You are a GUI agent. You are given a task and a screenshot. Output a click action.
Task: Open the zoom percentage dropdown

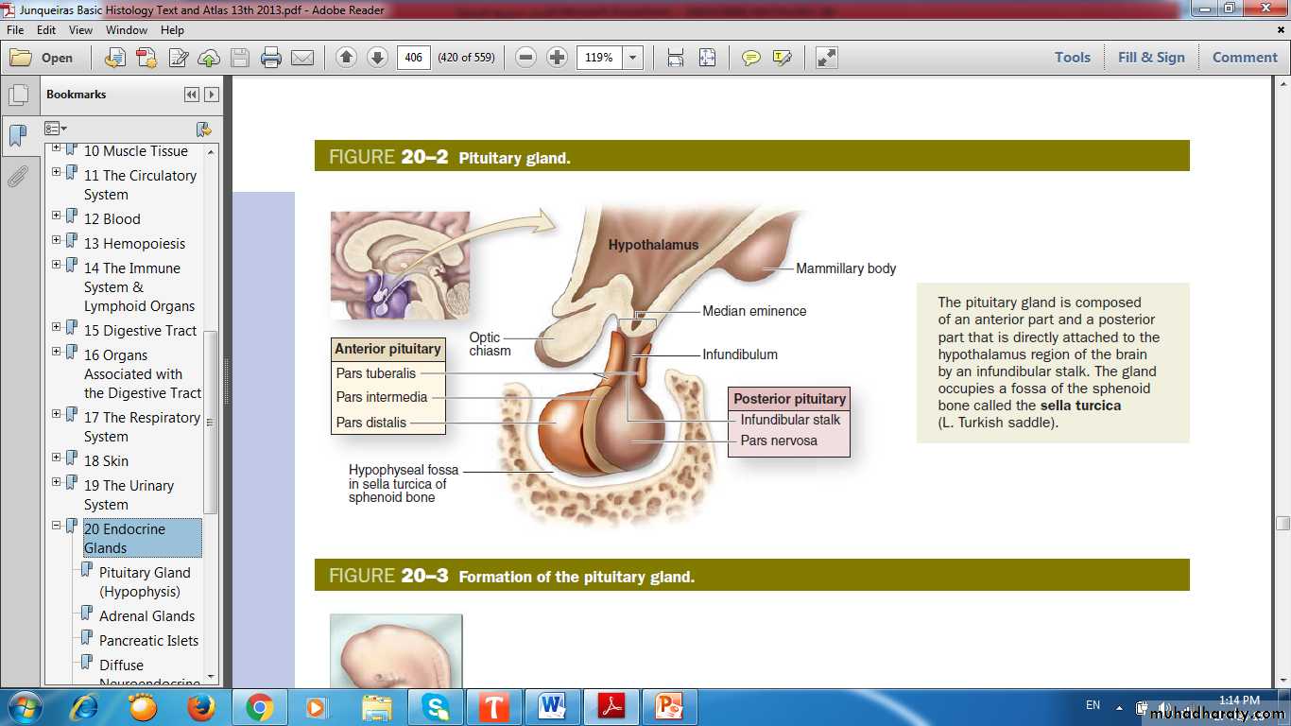(x=633, y=58)
